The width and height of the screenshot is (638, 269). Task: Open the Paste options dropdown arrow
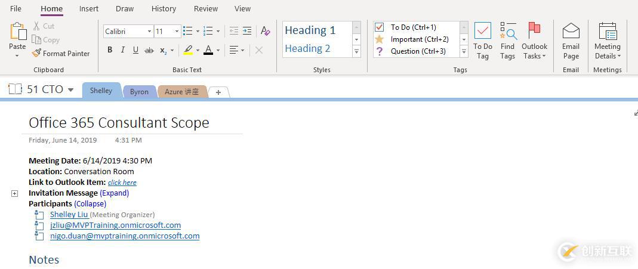pos(17,55)
